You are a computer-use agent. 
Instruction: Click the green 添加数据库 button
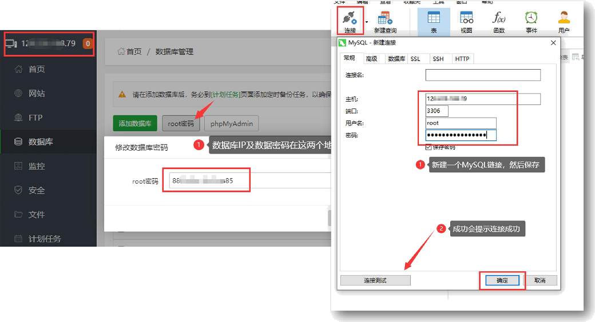(135, 123)
